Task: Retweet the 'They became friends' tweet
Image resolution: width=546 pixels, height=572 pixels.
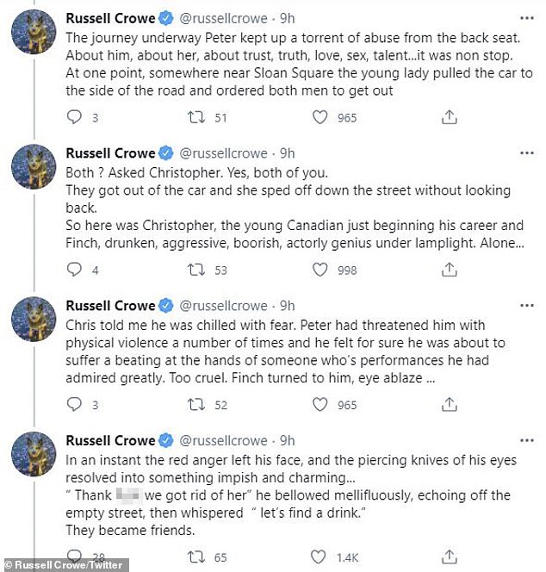Action: tap(197, 557)
